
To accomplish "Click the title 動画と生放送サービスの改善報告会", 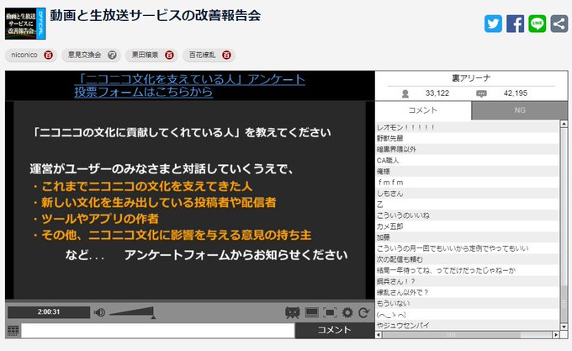I will point(156,16).
